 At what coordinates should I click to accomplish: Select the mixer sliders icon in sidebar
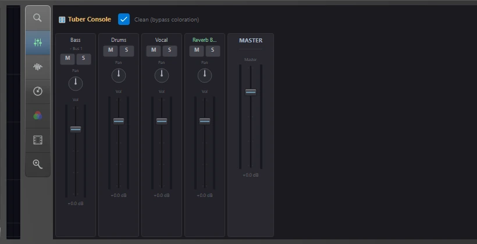click(x=38, y=42)
